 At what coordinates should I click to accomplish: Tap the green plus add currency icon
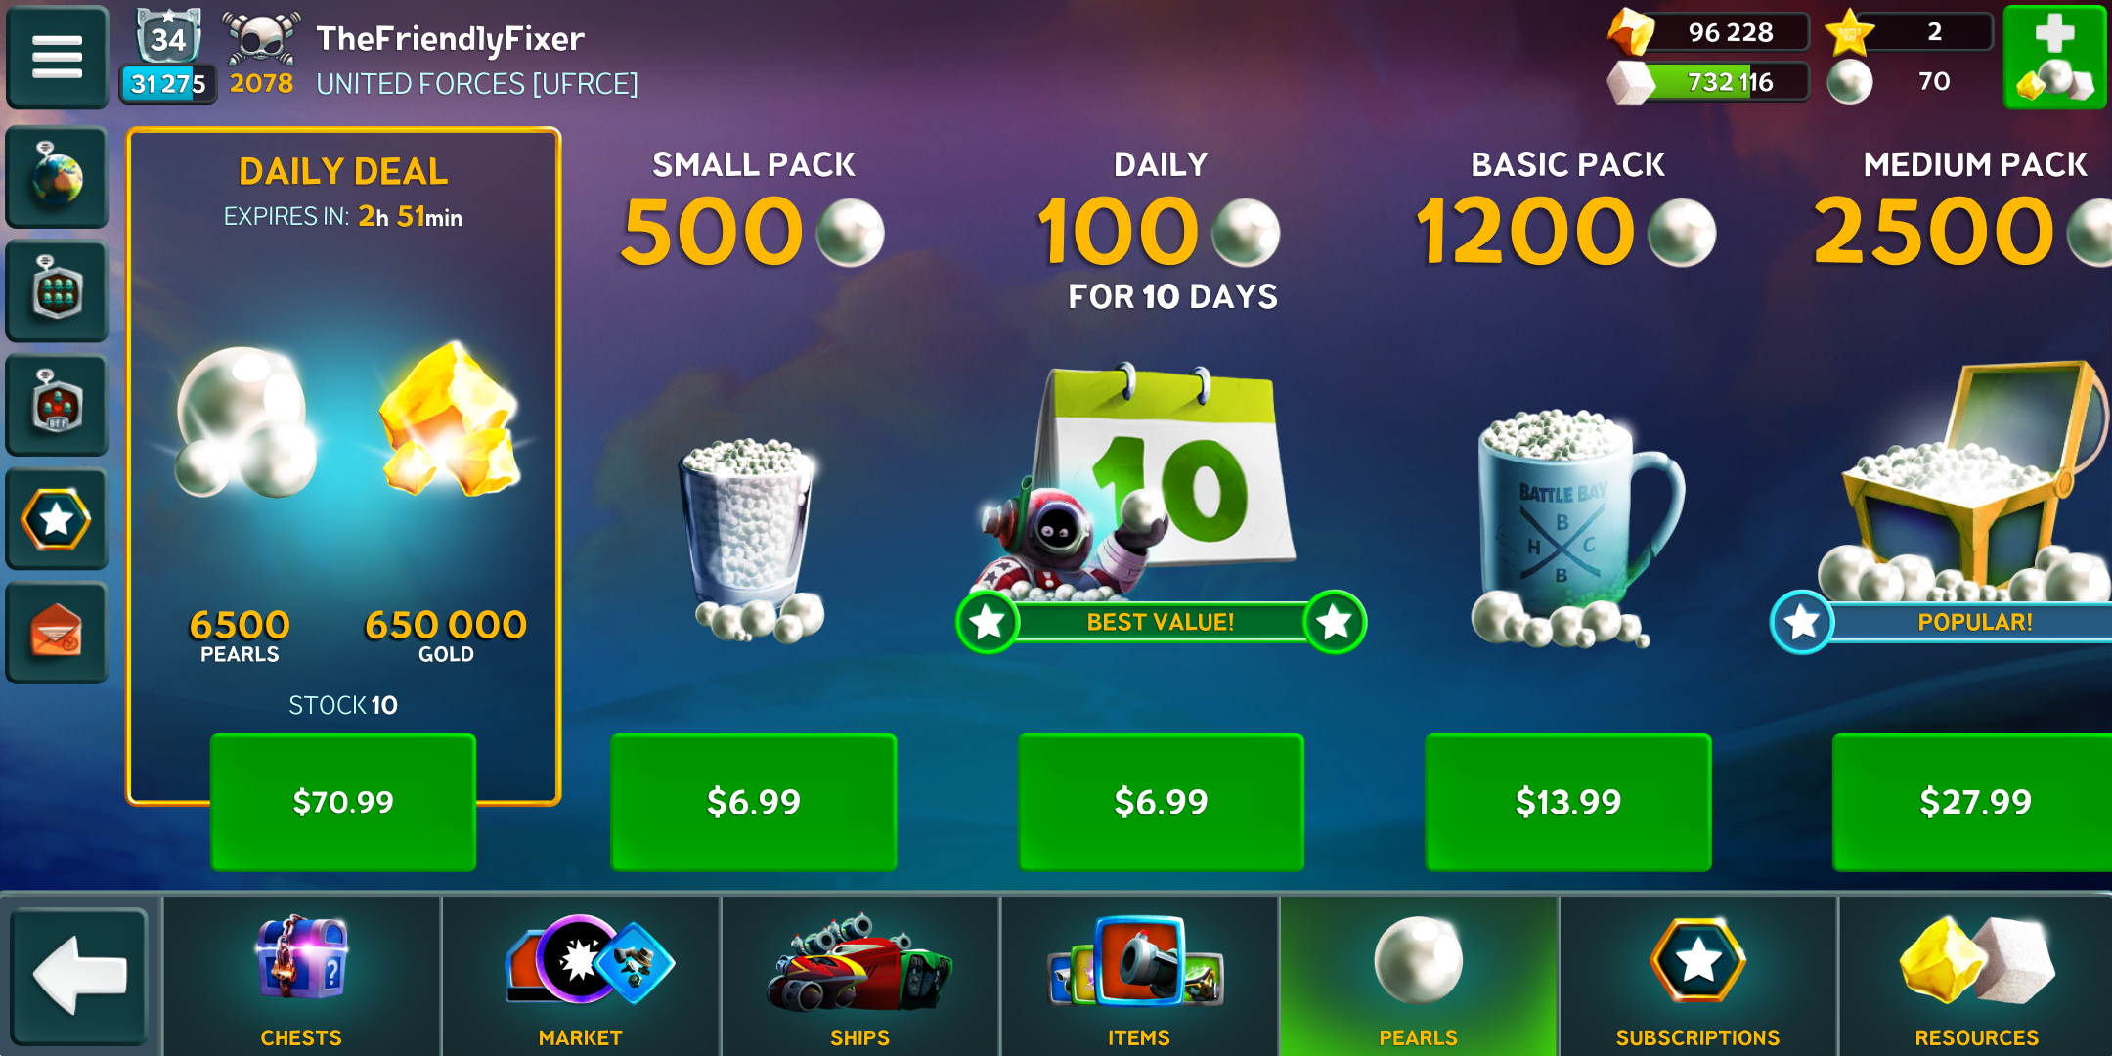click(2054, 57)
